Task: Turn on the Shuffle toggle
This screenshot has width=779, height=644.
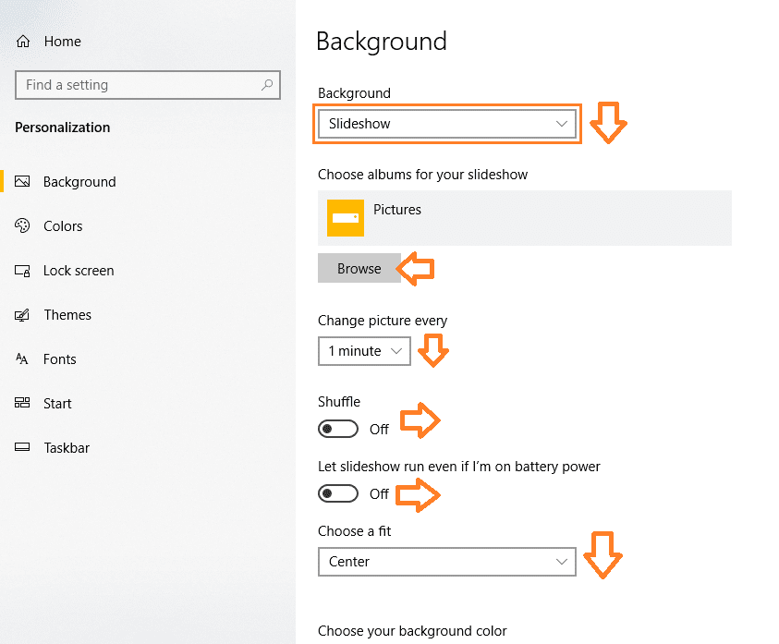Action: [x=338, y=429]
